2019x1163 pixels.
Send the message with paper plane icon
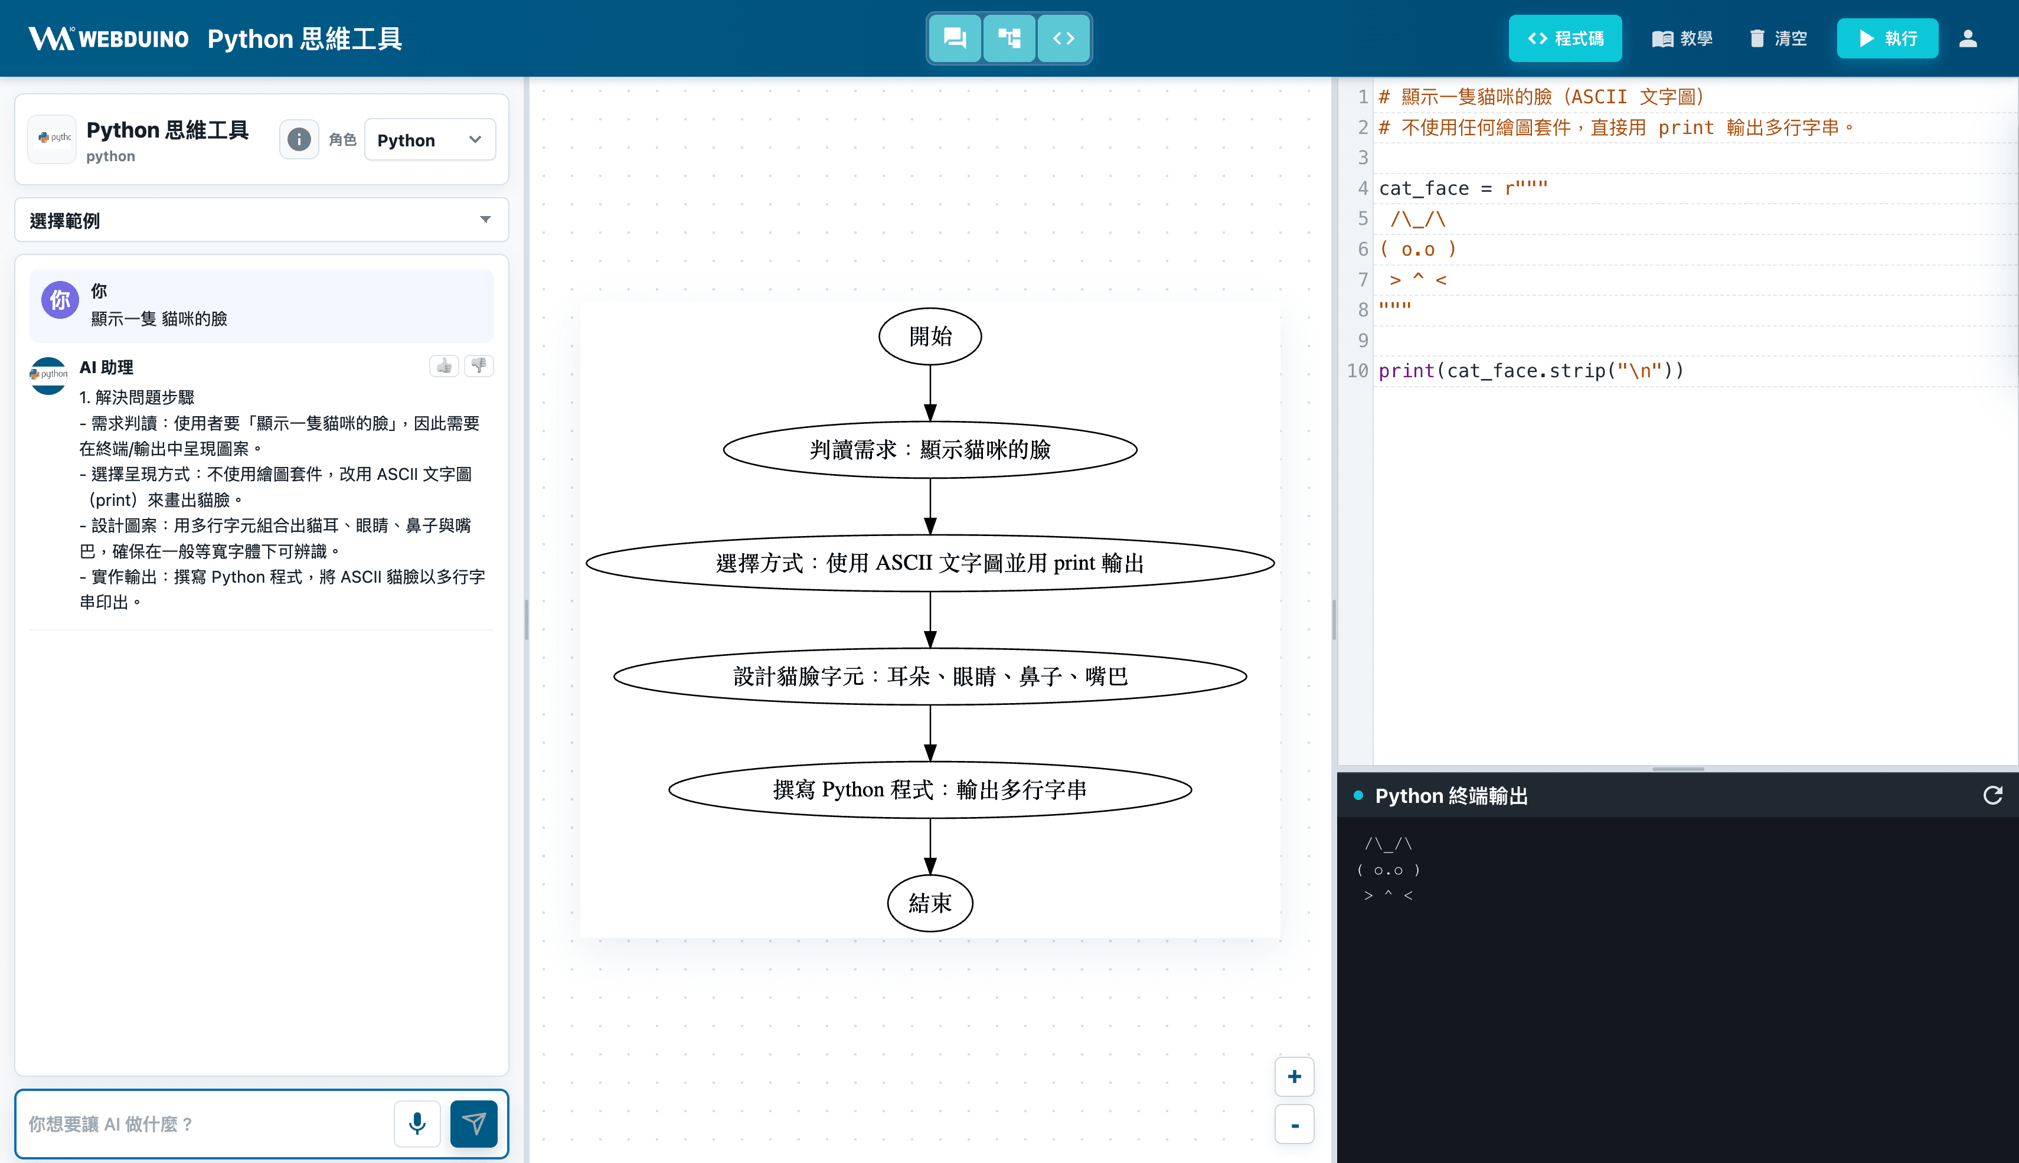point(473,1123)
